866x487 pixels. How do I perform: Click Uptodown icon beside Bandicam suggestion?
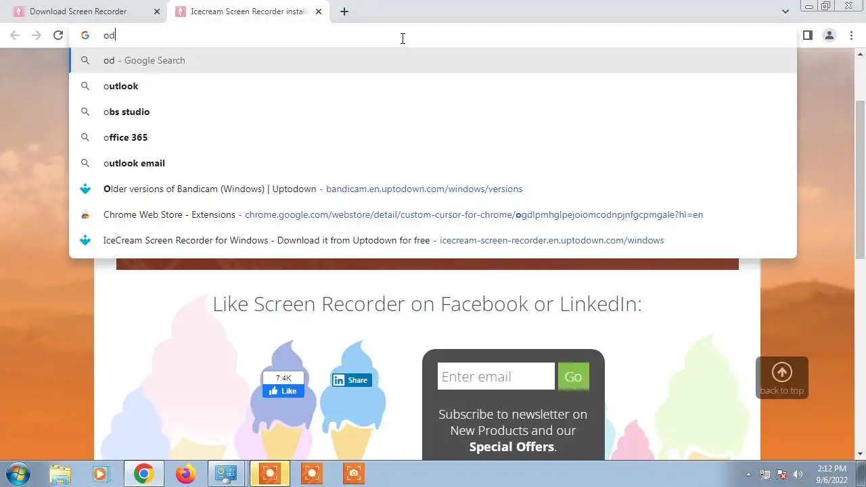pyautogui.click(x=85, y=189)
